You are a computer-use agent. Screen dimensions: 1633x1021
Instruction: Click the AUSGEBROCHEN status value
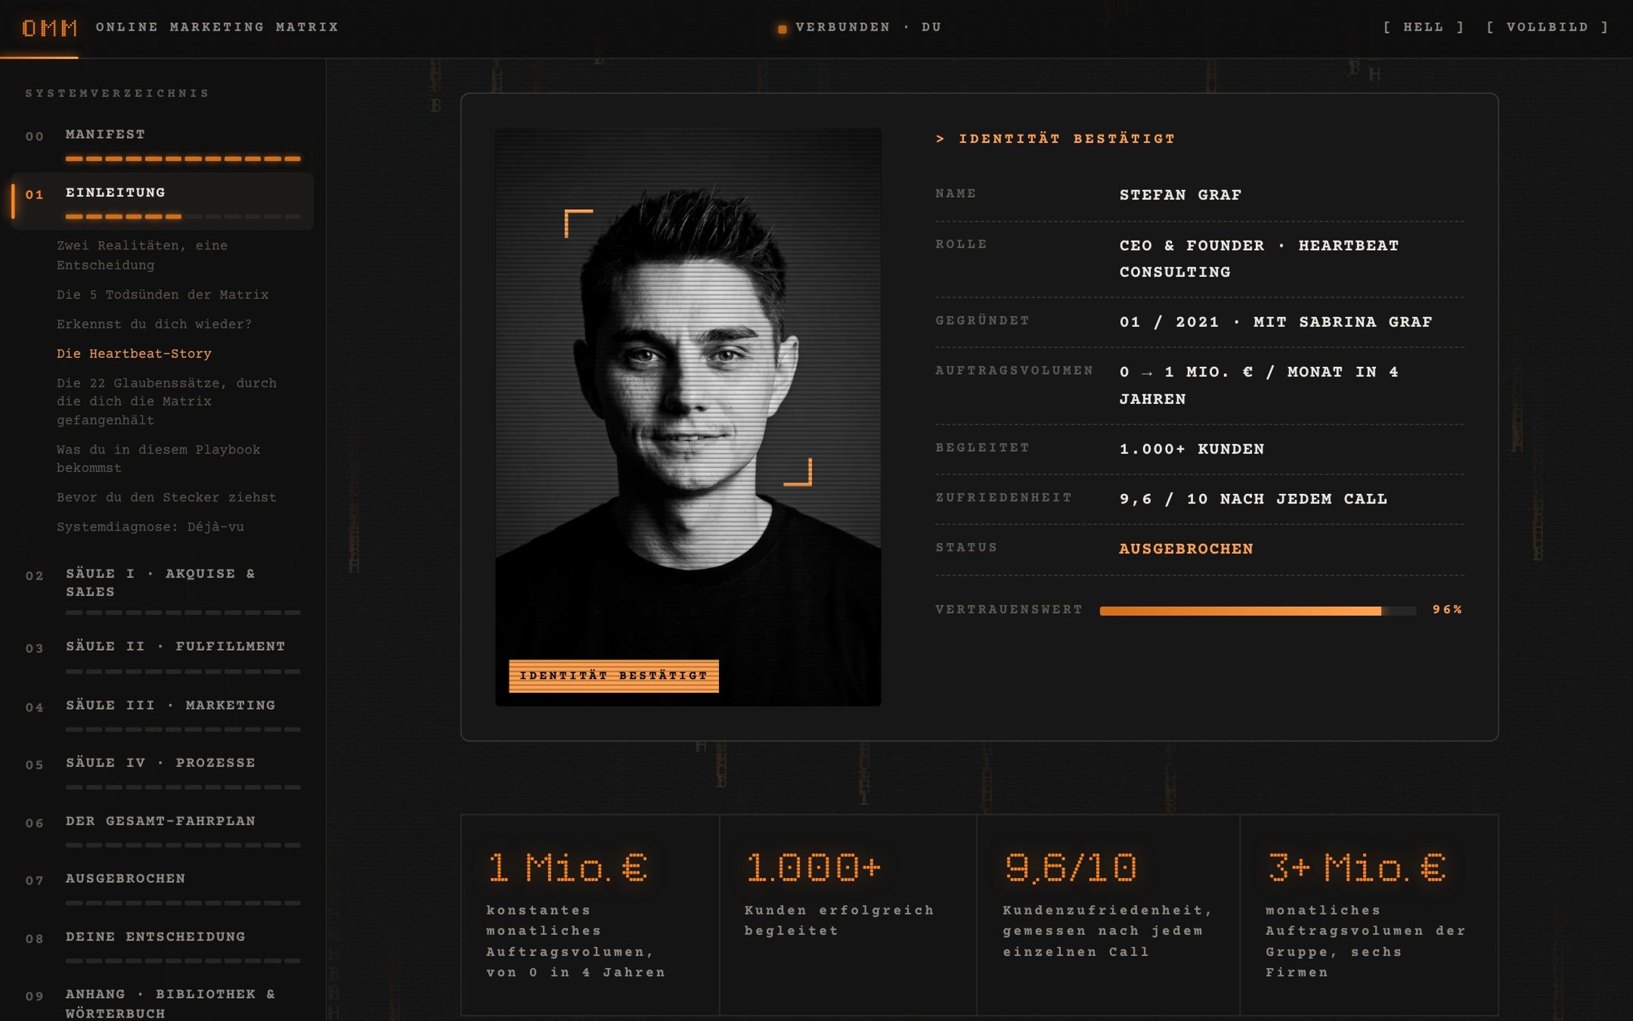click(x=1186, y=549)
